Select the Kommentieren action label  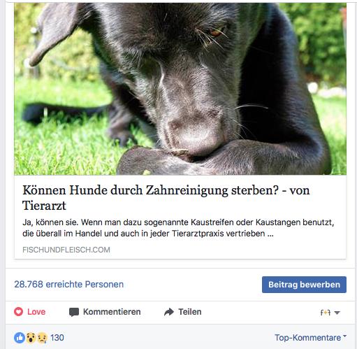tap(112, 312)
